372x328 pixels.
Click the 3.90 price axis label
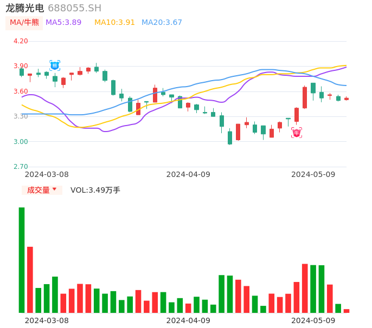pos(21,66)
